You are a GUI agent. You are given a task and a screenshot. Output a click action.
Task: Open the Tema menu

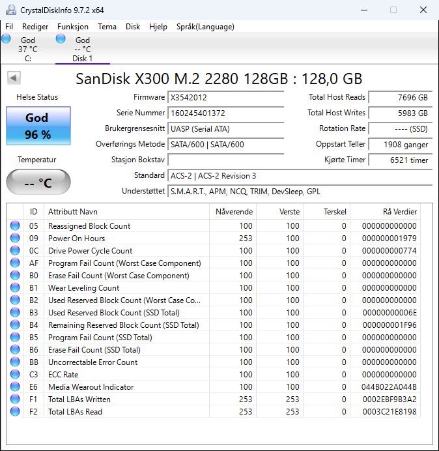tap(107, 27)
